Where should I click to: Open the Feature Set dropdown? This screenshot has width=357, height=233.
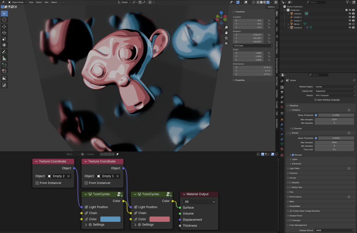335,91
